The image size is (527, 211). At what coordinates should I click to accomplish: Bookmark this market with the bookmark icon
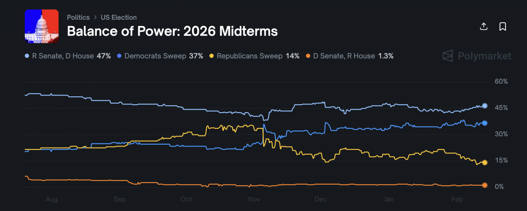click(503, 26)
